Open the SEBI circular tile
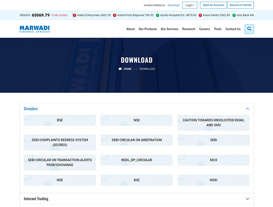Screen dimensions: 273x207 pos(214,140)
